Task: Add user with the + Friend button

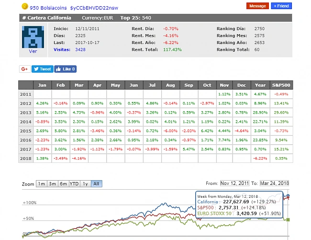Action: click(x=281, y=6)
